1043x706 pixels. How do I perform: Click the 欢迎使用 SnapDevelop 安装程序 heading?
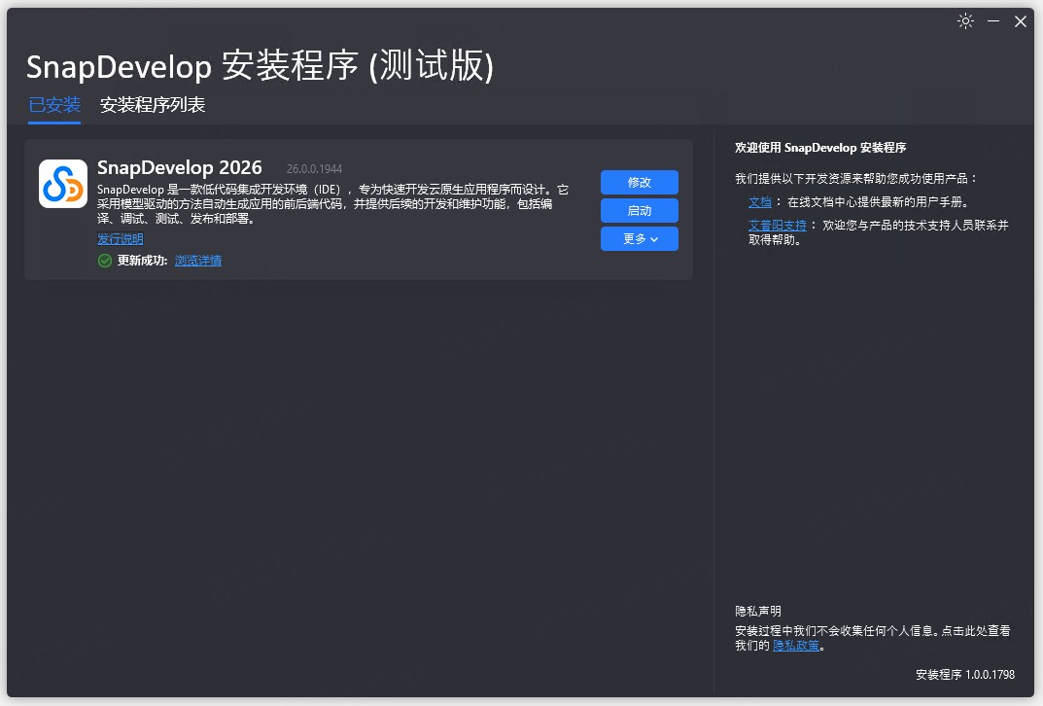point(820,148)
